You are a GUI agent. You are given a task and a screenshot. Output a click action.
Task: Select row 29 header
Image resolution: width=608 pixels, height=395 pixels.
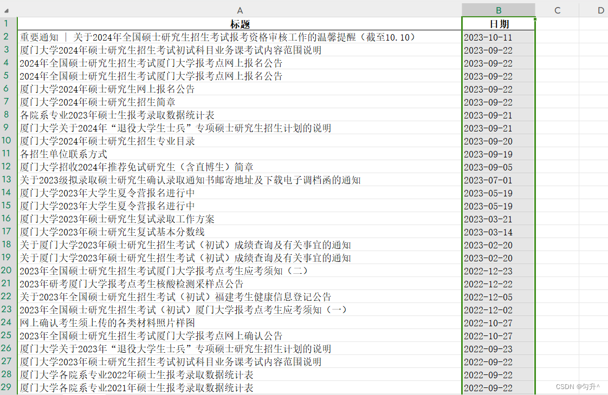click(x=7, y=387)
